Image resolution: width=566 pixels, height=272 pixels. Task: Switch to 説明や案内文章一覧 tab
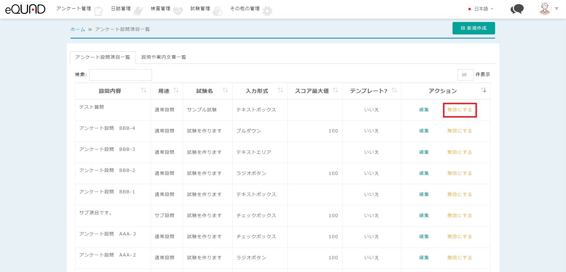click(x=164, y=57)
